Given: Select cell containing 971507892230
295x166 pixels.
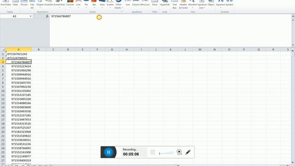Looking at the screenshot, I should point(18,87).
